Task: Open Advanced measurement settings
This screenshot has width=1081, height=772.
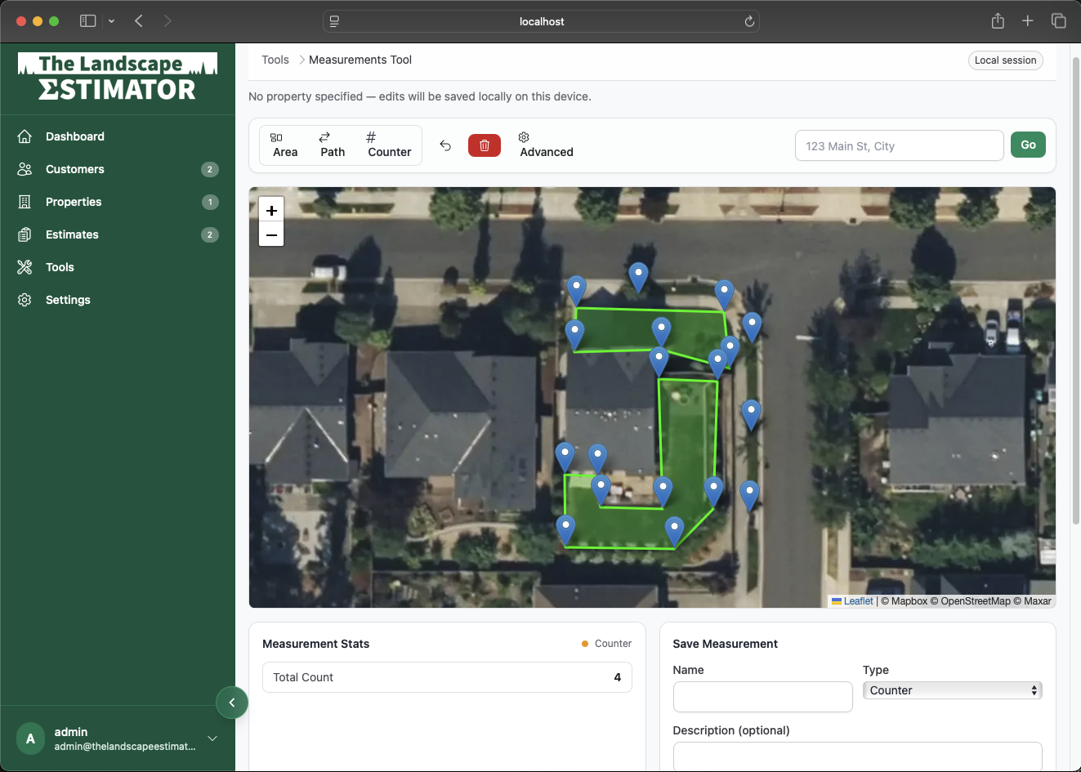Action: click(545, 144)
